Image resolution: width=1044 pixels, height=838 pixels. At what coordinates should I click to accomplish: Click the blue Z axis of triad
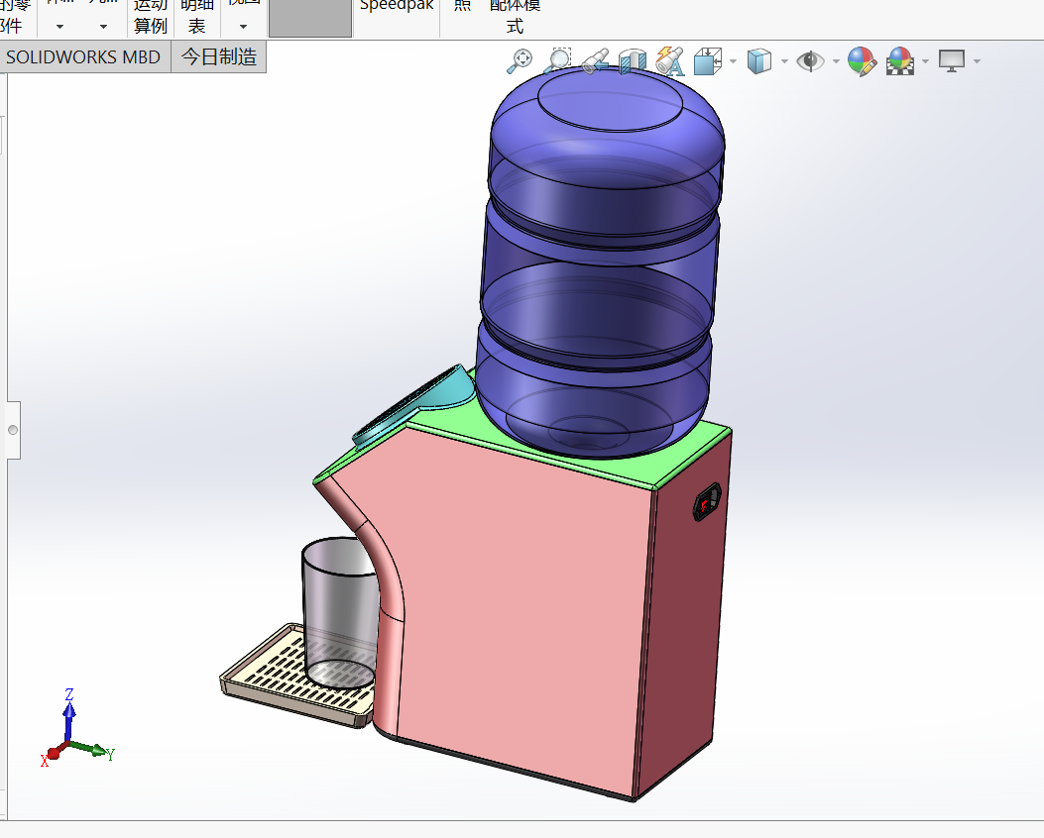[69, 715]
